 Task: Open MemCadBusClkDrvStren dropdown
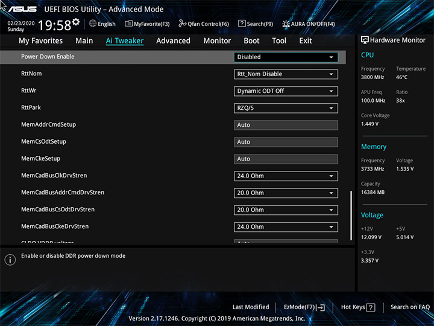tap(286, 176)
